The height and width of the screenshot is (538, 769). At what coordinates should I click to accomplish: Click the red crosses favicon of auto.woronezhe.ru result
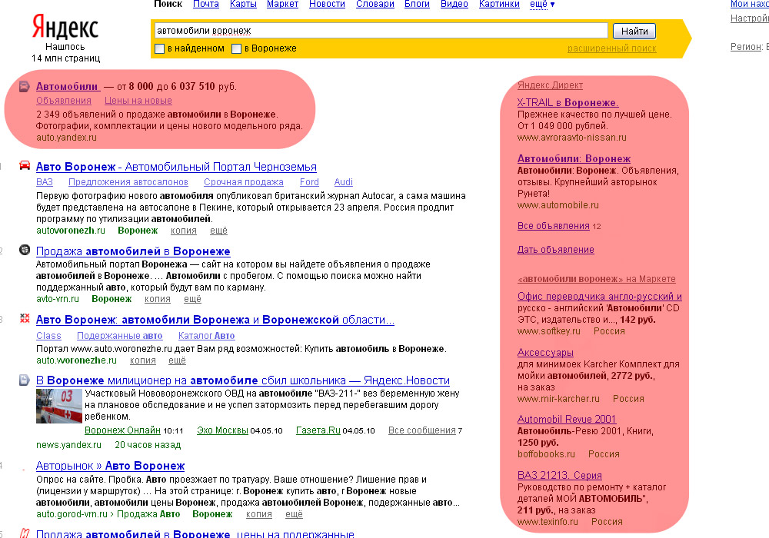tap(25, 318)
